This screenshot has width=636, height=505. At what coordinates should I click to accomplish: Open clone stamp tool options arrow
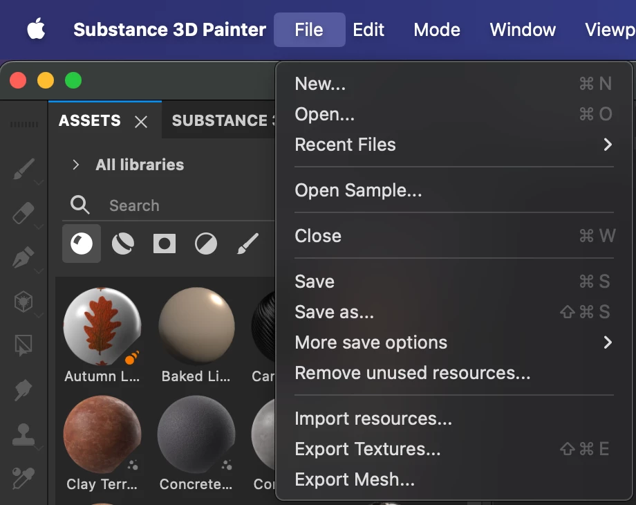point(39,448)
